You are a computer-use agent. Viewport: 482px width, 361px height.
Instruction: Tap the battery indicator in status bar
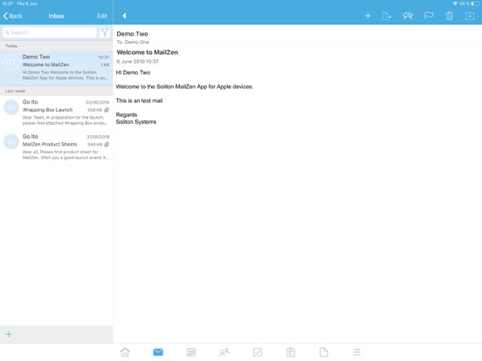point(475,3)
